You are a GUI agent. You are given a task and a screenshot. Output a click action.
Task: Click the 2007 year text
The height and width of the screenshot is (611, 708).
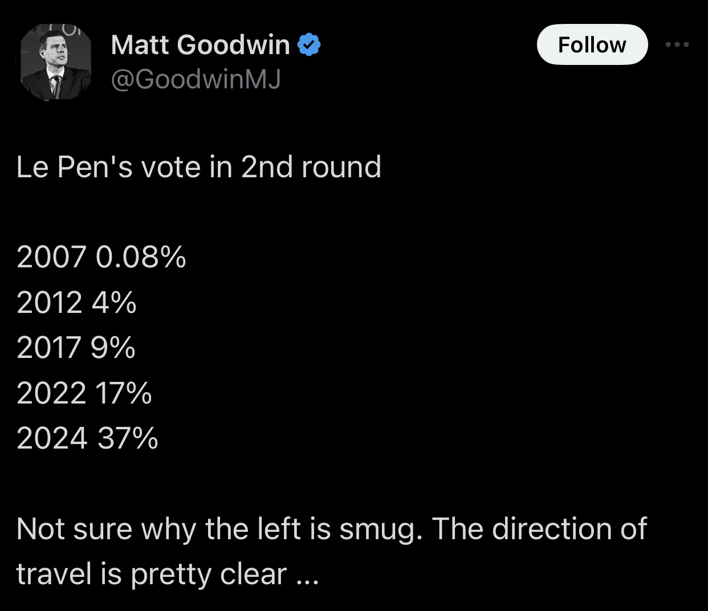click(x=51, y=256)
